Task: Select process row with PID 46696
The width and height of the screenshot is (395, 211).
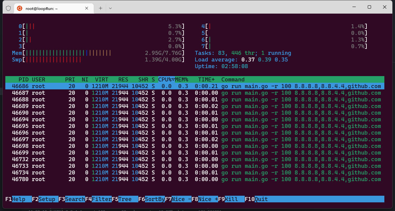Action: [x=195, y=133]
